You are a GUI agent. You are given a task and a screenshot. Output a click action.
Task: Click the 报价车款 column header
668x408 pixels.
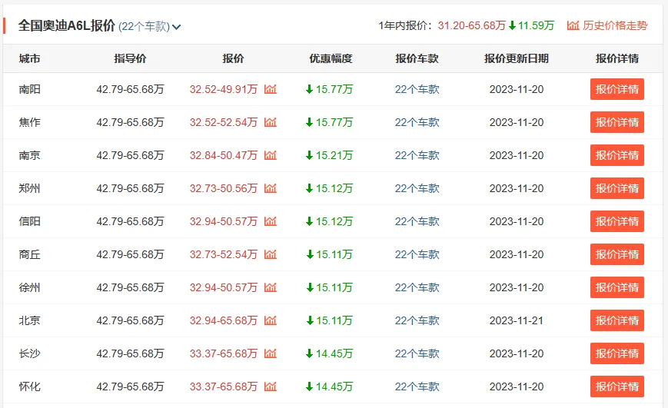[x=417, y=58]
